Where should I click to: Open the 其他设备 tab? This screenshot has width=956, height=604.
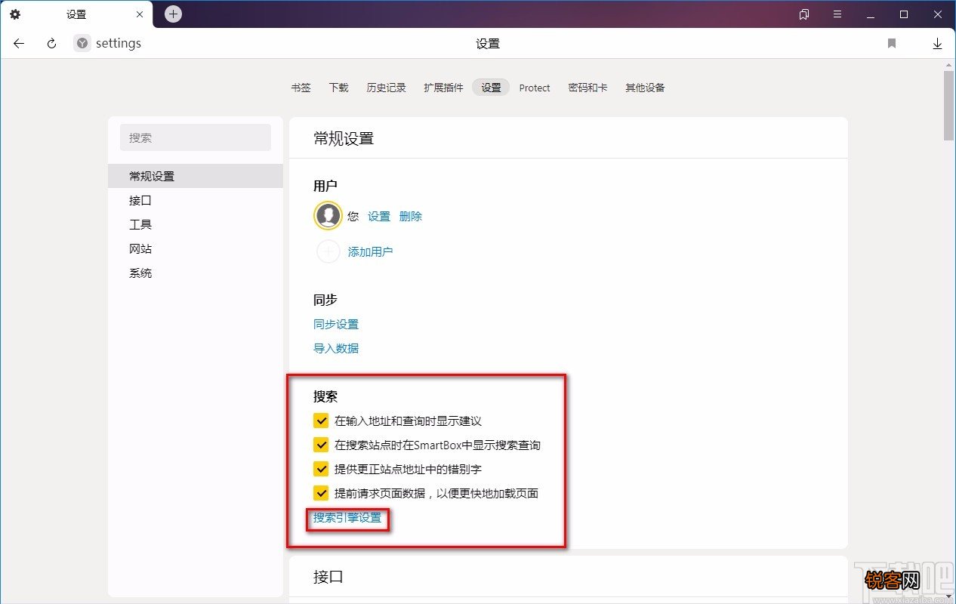click(645, 88)
